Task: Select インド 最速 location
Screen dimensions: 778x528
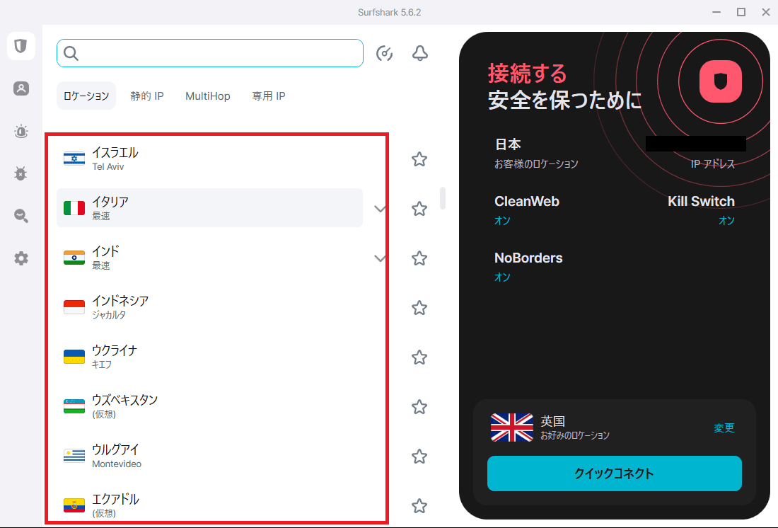Action: [x=209, y=258]
